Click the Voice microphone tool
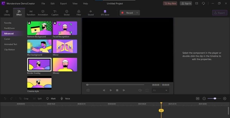The width and height of the screenshot is (230, 118). (65, 99)
